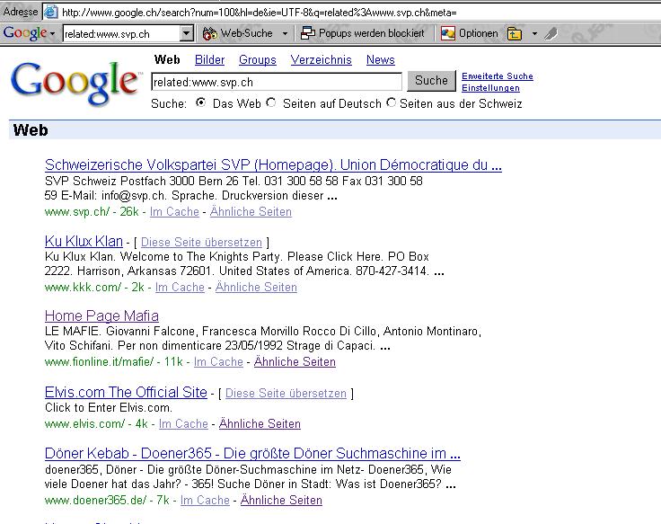Select 'Seiten auf Deutsch' radio option

pos(272,103)
